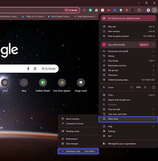Screen dimensions: 158x161
Task: Select Delete browsing data
Action: point(128,80)
